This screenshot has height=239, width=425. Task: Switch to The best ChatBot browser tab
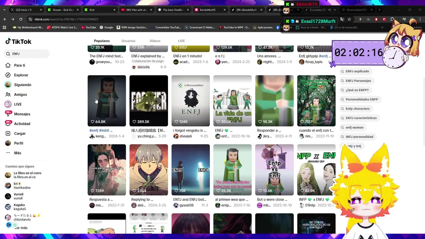tap(173, 10)
